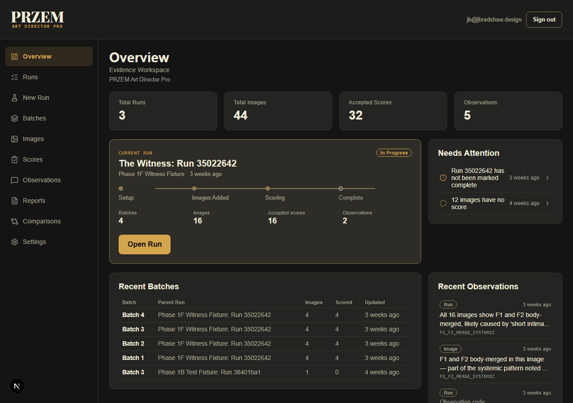Click the Image tag on second observation
This screenshot has width=573, height=403.
(450, 349)
